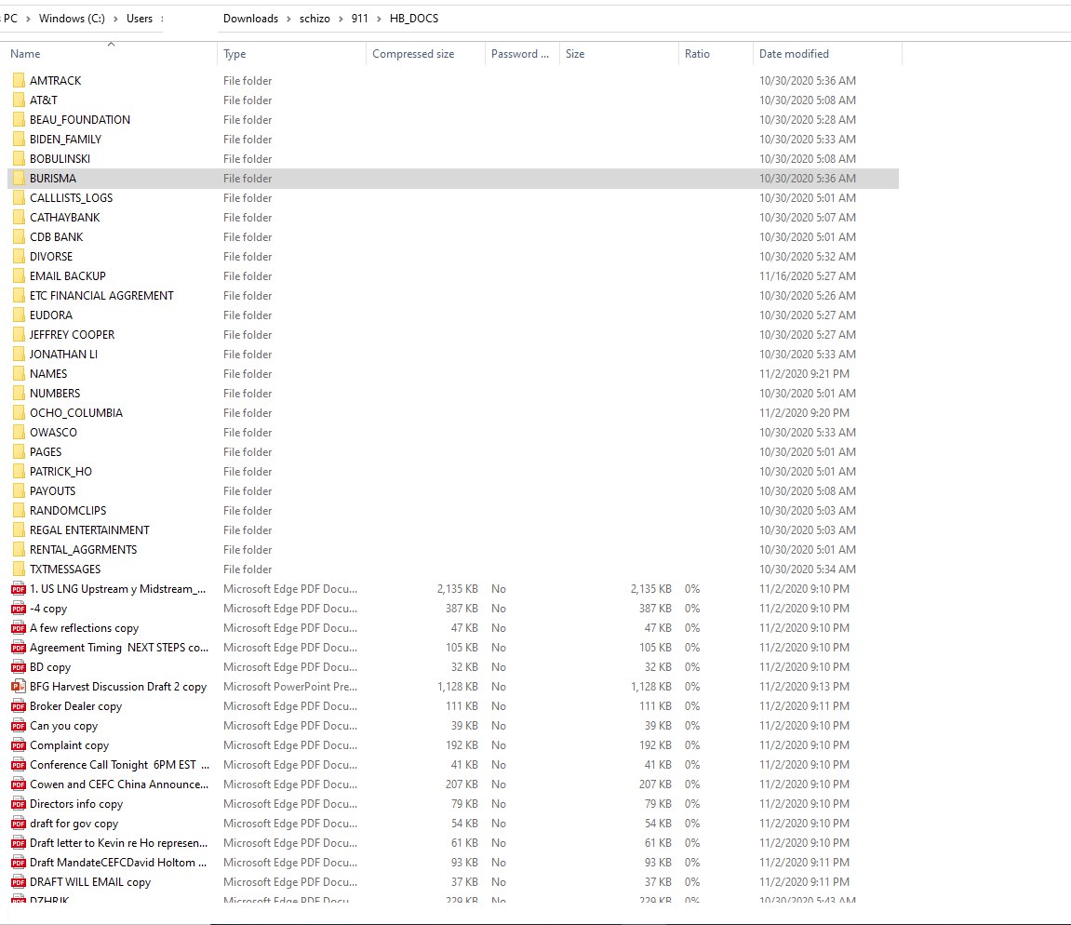Select RANDOMCLIPS folder name
Image resolution: width=1071 pixels, height=925 pixels.
click(68, 511)
